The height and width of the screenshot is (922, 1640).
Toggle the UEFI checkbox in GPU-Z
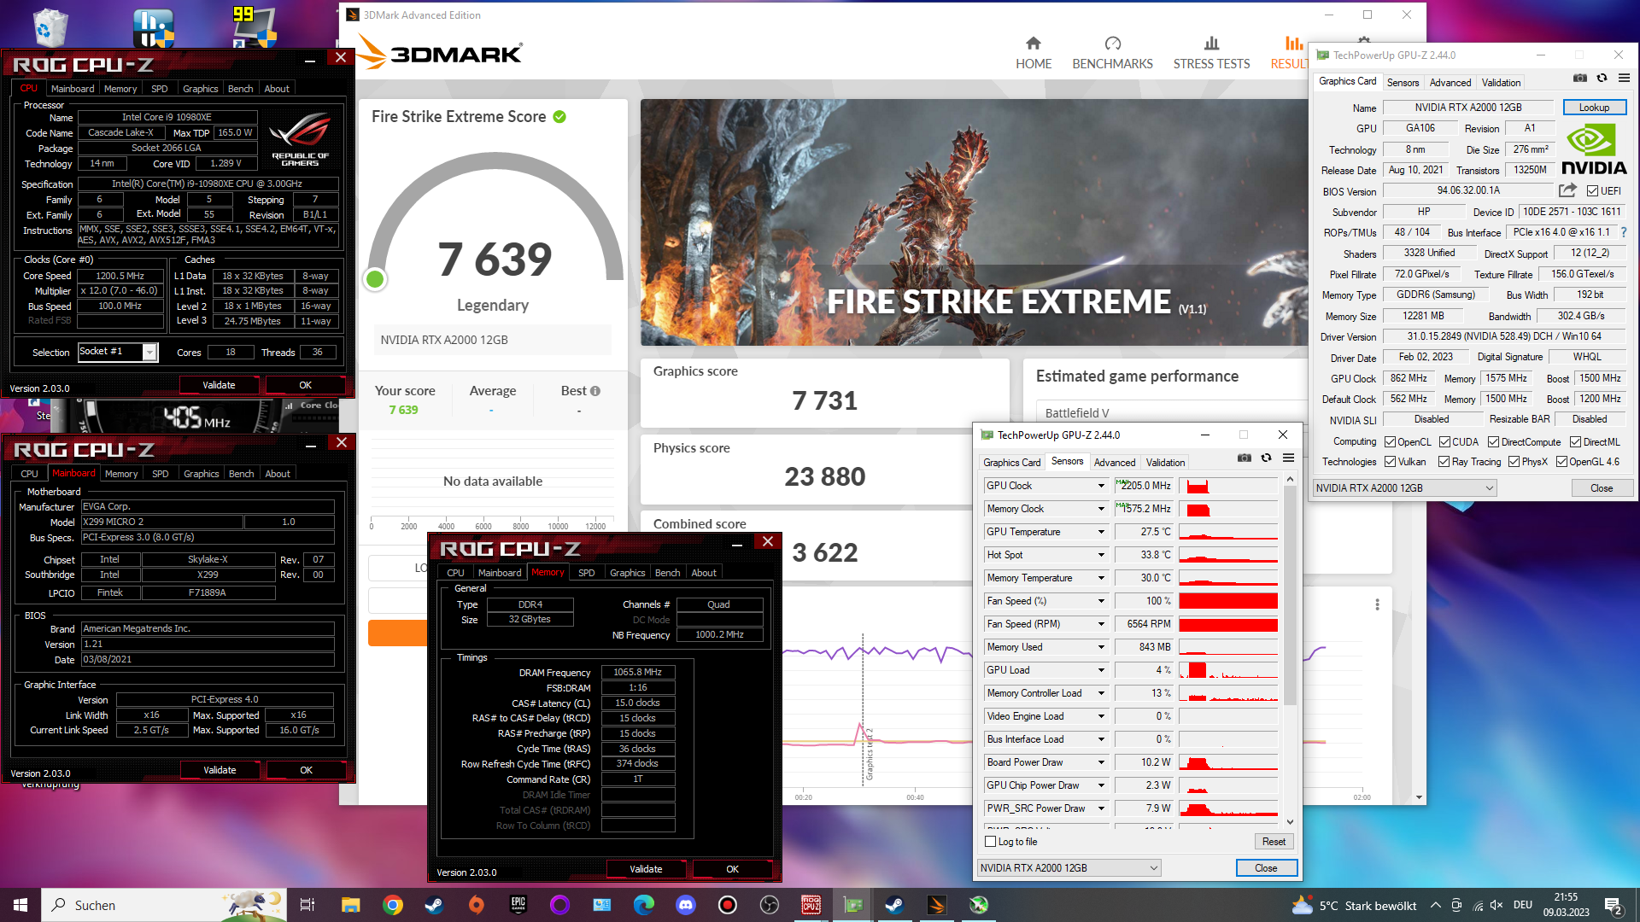click(1592, 191)
